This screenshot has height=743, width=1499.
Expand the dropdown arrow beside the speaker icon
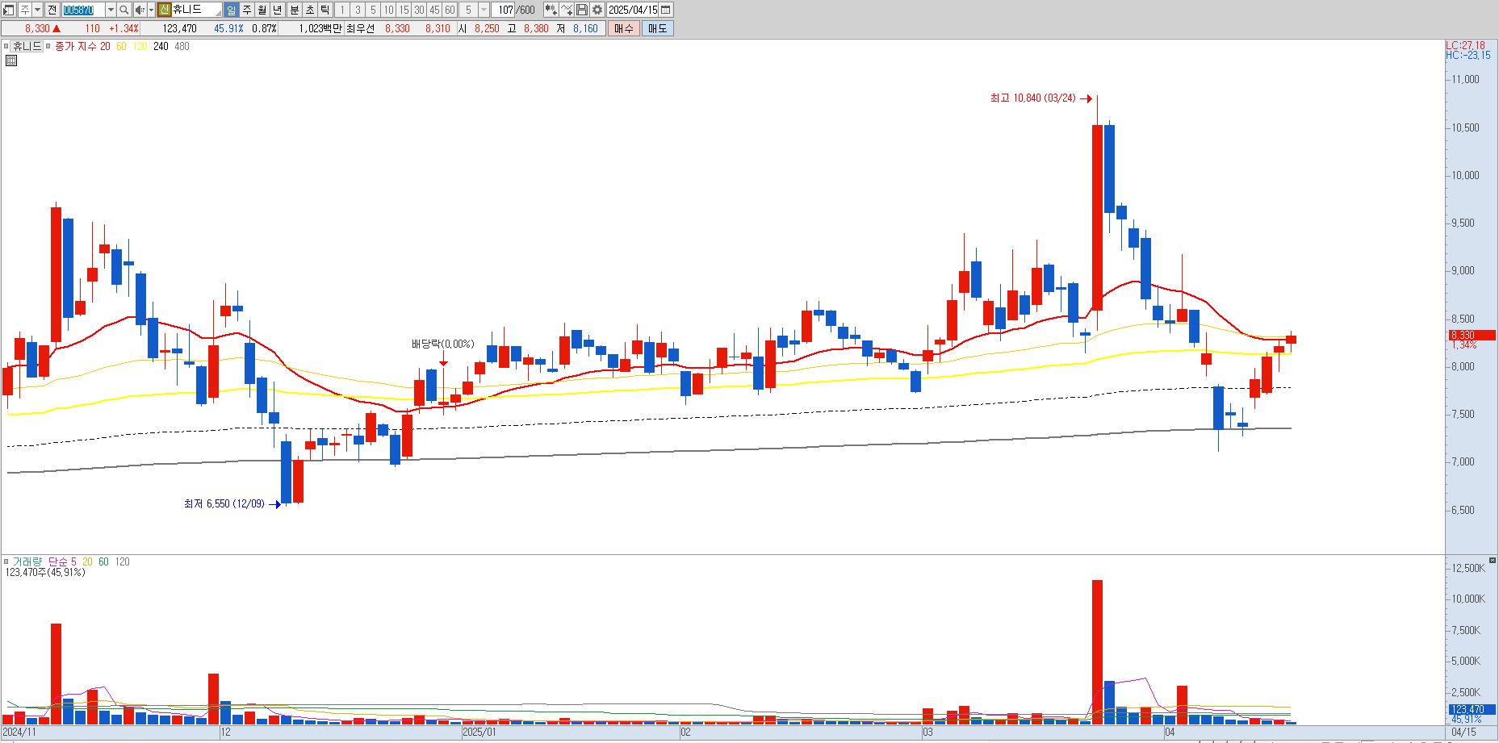[151, 10]
